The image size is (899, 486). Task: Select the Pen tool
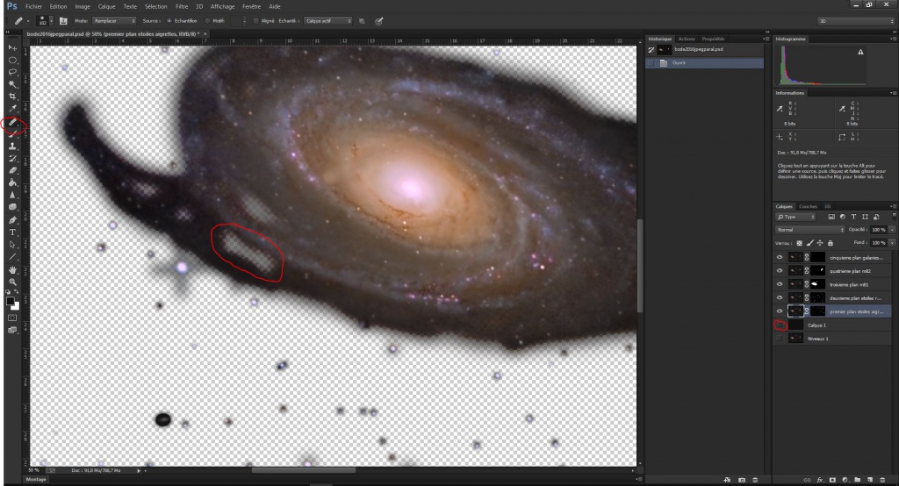click(x=12, y=220)
